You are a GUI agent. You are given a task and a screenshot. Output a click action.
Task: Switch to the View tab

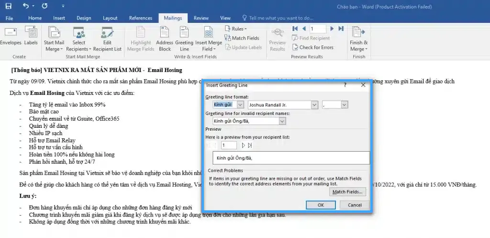click(225, 18)
